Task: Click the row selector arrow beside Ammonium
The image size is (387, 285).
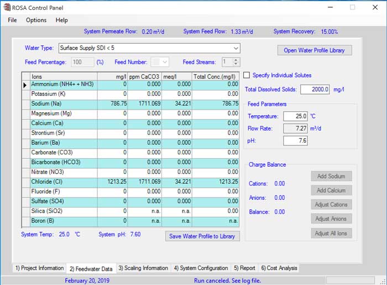Action: click(x=25, y=85)
